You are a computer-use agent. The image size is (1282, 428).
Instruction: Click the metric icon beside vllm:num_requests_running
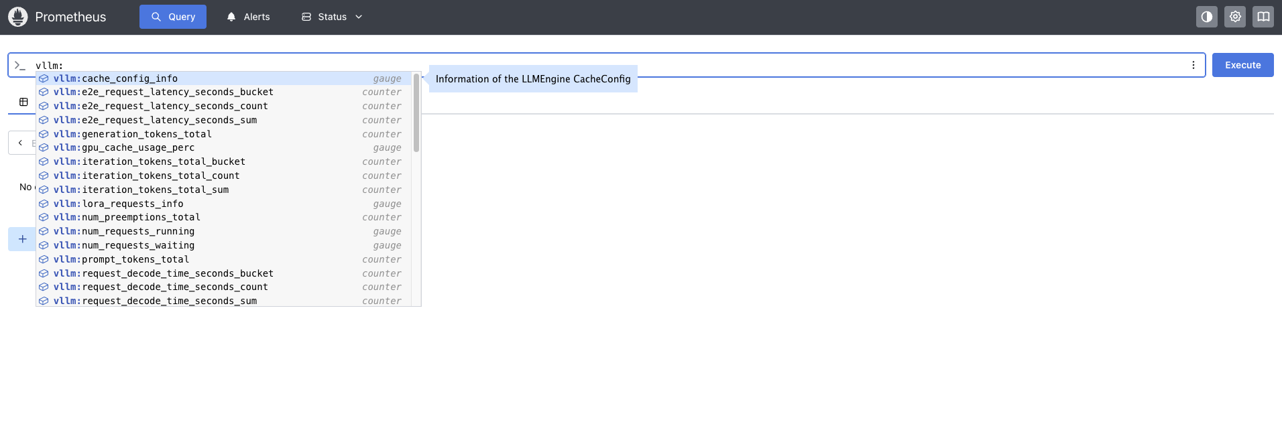point(44,231)
